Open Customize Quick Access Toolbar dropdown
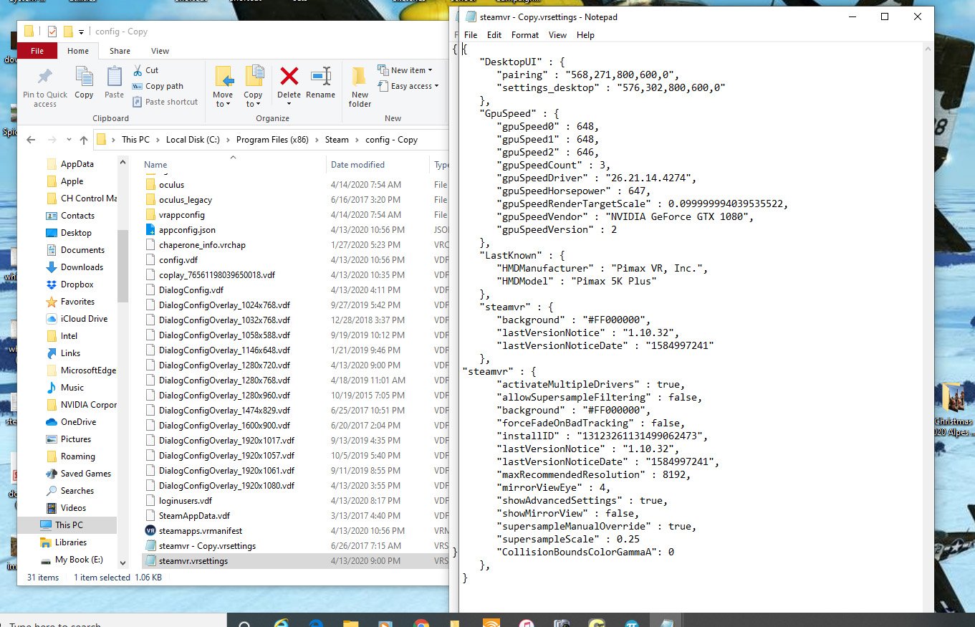Image resolution: width=975 pixels, height=627 pixels. 82,32
